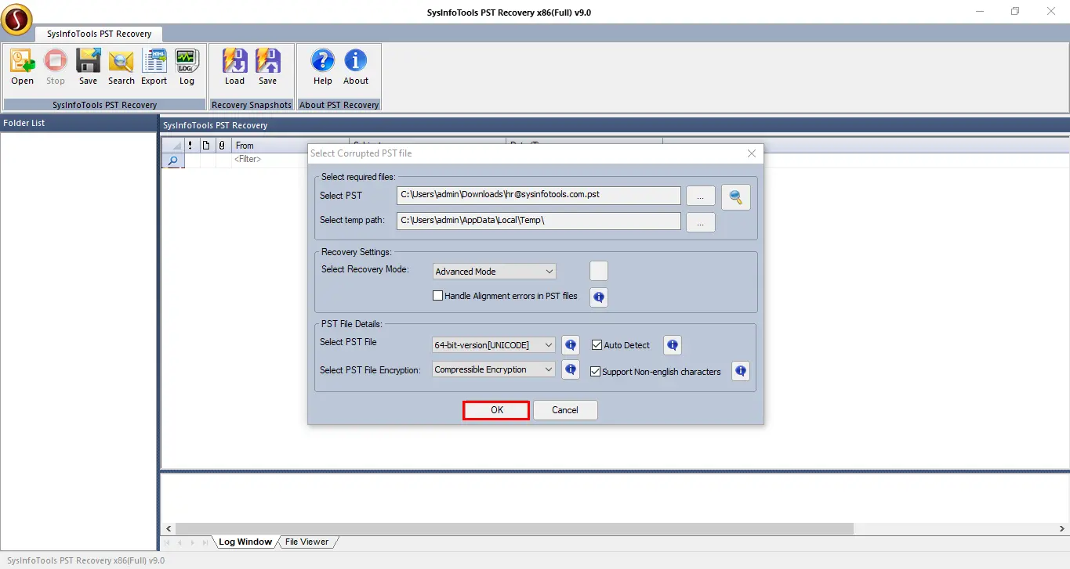The width and height of the screenshot is (1070, 569).
Task: Click the importance (!) column header
Action: point(190,146)
